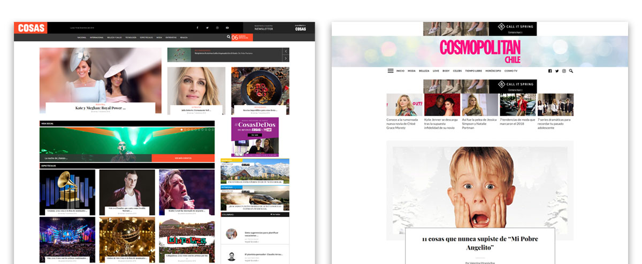Image resolution: width=642 pixels, height=264 pixels.
Task: Click Cosmopolitan search magnifier icon
Action: coord(571,71)
